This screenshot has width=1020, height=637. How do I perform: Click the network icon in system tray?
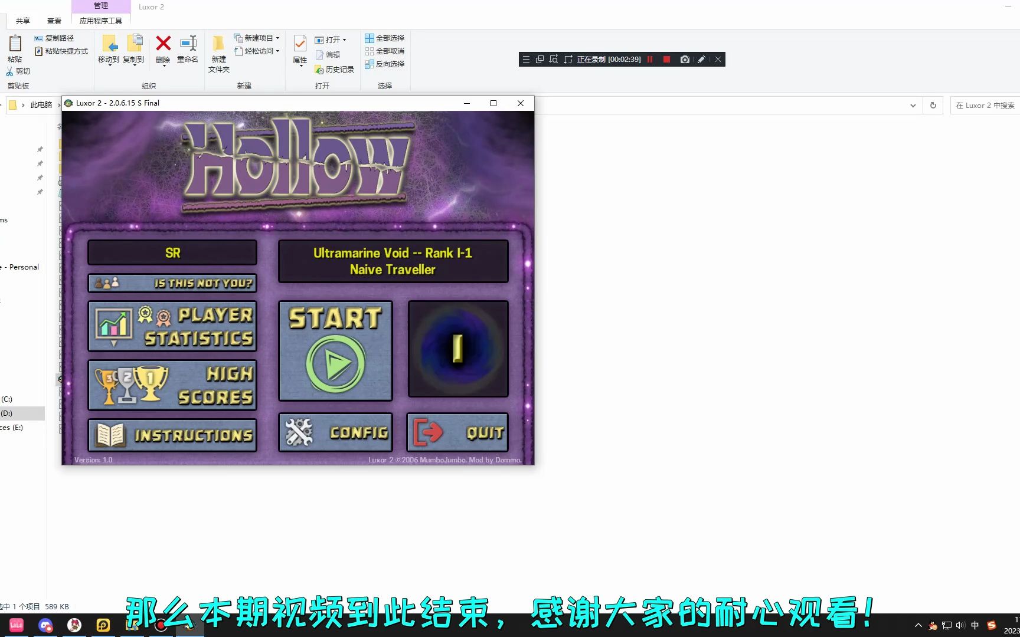coord(947,625)
